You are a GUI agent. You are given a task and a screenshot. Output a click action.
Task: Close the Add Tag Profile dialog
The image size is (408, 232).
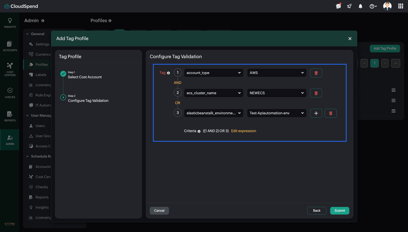point(350,38)
